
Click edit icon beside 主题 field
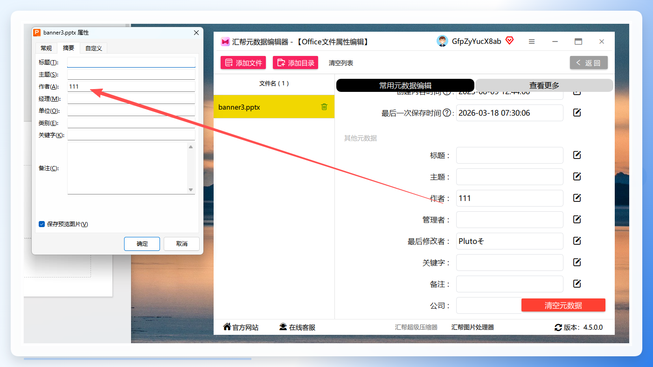[577, 176]
